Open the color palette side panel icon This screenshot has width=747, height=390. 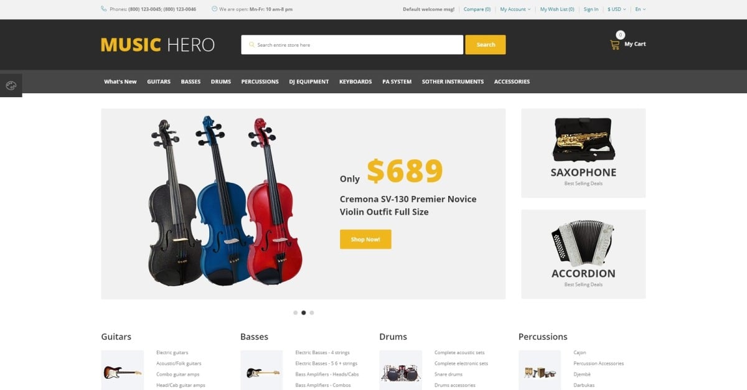tap(11, 86)
